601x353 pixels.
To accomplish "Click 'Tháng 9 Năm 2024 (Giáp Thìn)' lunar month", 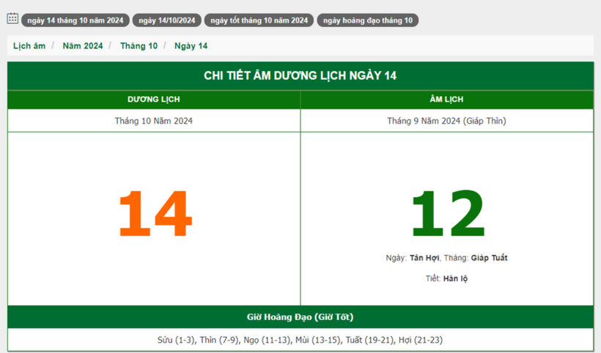I will pyautogui.click(x=446, y=121).
